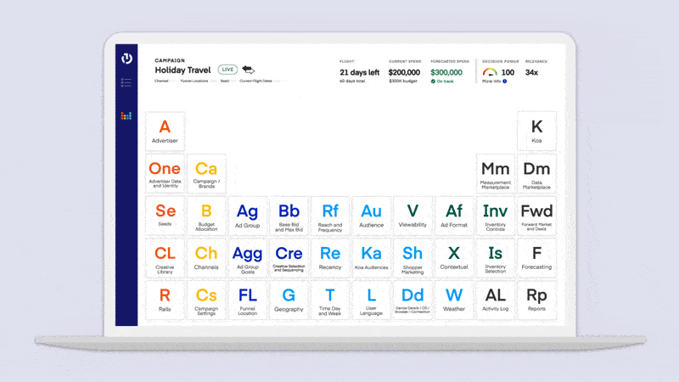
Task: Open the colored bar chart sidebar icon
Action: (x=126, y=115)
